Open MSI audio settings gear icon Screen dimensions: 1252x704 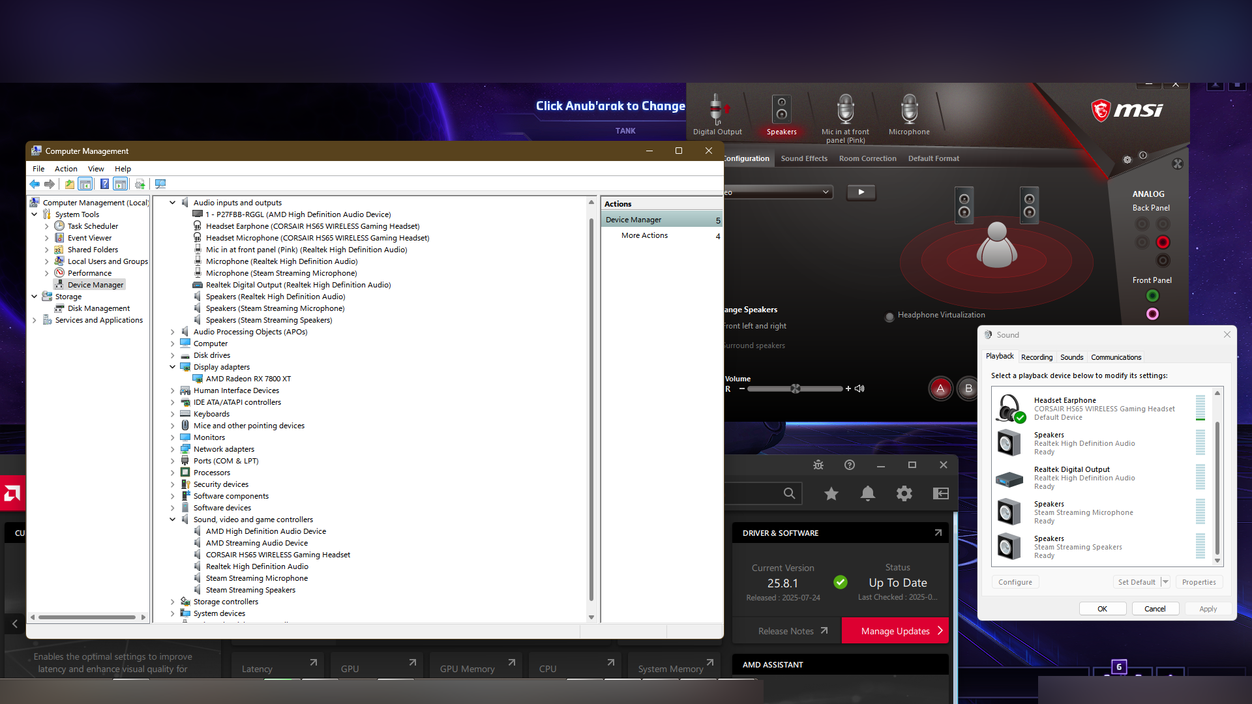point(1127,160)
